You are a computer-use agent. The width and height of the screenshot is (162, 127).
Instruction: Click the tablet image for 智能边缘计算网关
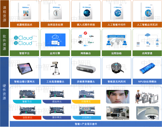pyautogui.click(x=25, y=69)
